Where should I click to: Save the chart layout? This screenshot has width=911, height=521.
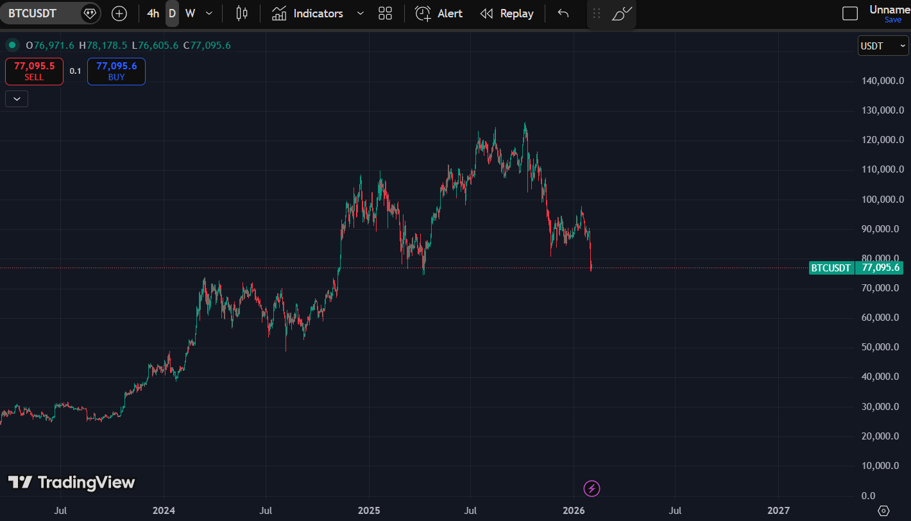click(x=893, y=20)
